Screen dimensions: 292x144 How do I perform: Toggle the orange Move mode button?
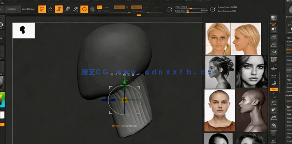[59, 9]
